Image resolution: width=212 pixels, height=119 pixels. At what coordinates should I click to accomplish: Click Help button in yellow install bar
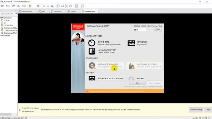208,110
